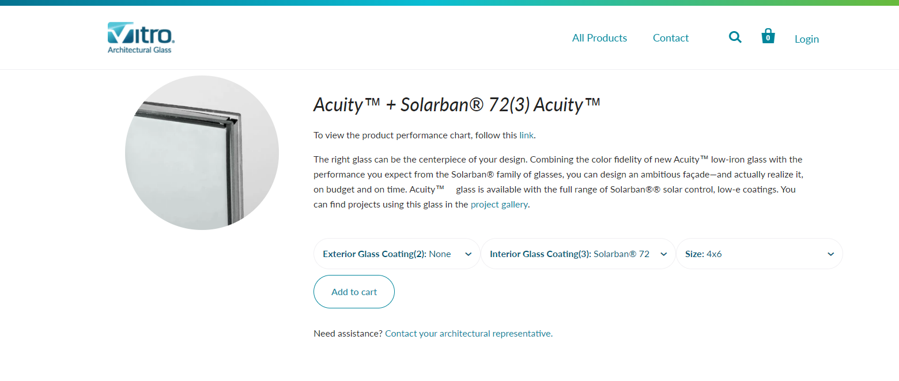Click chevron arrow on Size selector
The image size is (899, 381).
coord(830,254)
